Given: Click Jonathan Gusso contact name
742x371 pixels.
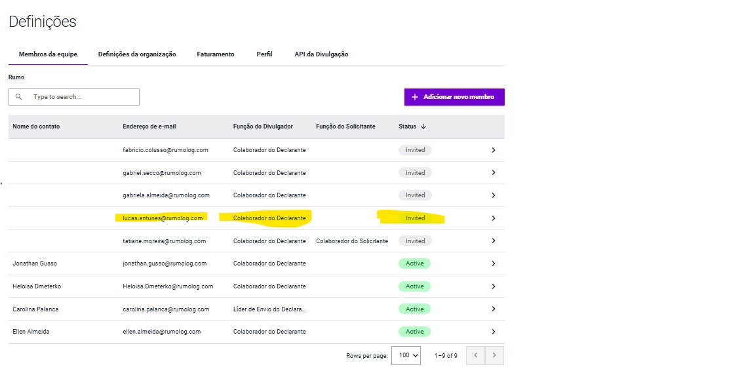Looking at the screenshot, I should (35, 264).
